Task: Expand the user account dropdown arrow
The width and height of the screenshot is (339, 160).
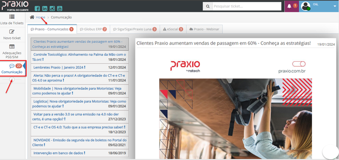Action: coord(335,6)
